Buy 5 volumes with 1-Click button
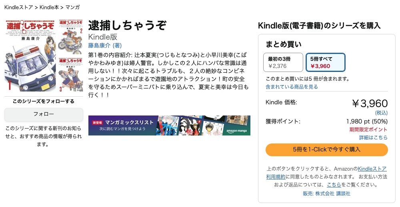Image resolution: width=400 pixels, height=207 pixels. 326,149
